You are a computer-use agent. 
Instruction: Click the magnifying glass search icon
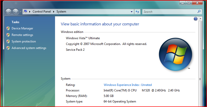199,12
